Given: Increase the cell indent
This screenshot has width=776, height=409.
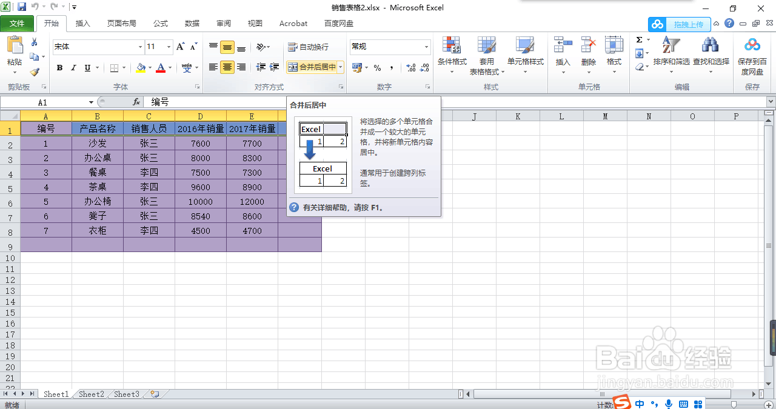Looking at the screenshot, I should 275,67.
